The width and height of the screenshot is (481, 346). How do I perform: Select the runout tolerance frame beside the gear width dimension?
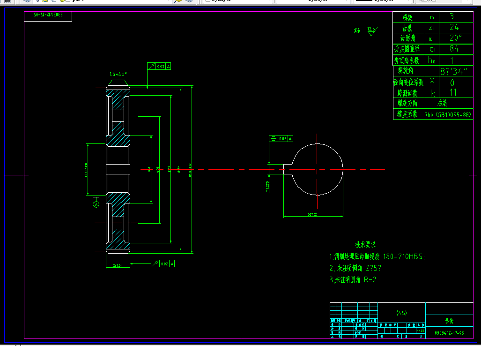[x=163, y=264]
